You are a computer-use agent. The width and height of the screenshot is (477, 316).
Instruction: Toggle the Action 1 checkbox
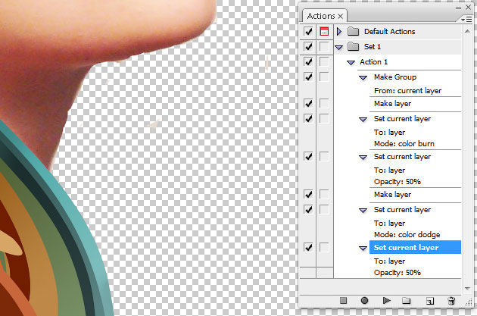[308, 62]
